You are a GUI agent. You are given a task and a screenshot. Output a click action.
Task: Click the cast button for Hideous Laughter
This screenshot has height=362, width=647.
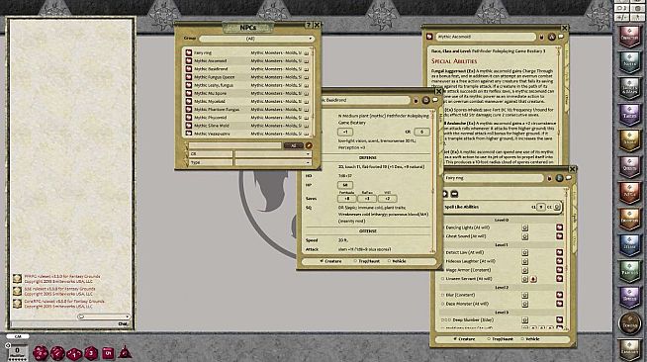pyautogui.click(x=525, y=261)
